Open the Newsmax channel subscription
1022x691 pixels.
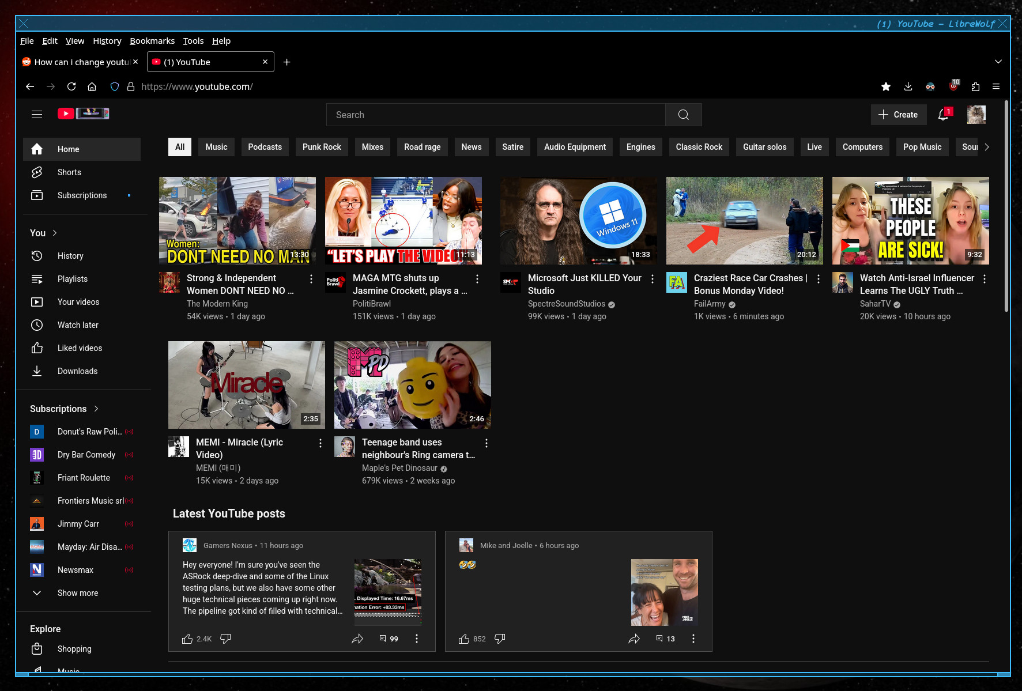[81, 570]
